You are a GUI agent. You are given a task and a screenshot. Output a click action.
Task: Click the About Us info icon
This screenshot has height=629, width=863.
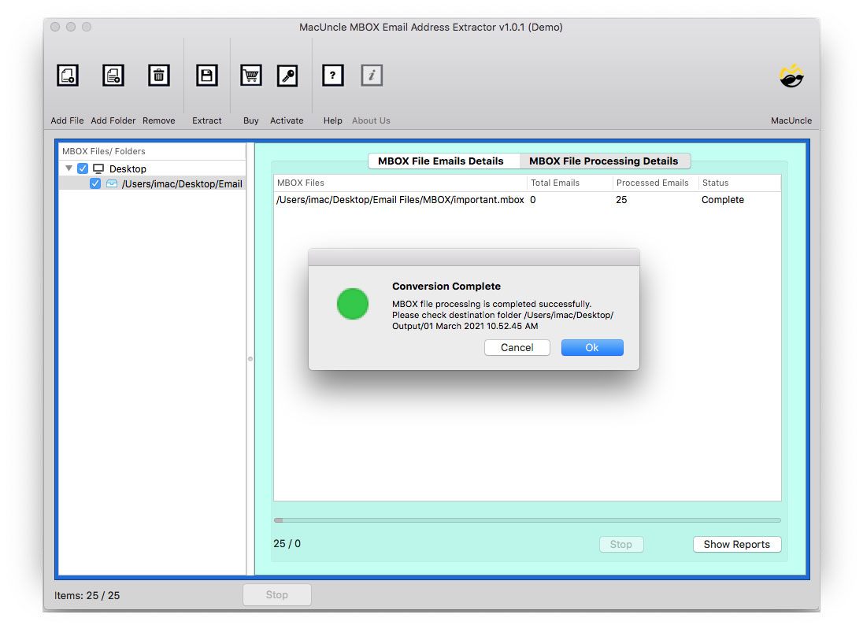coord(372,76)
